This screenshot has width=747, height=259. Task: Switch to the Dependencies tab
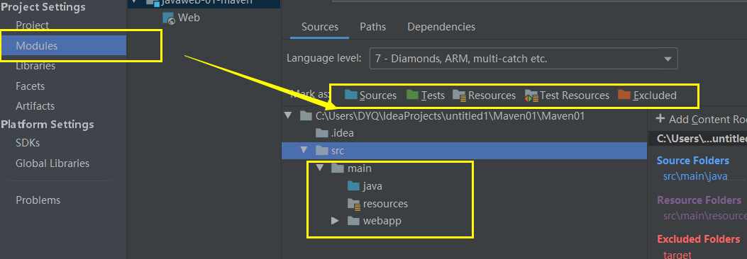tap(441, 27)
